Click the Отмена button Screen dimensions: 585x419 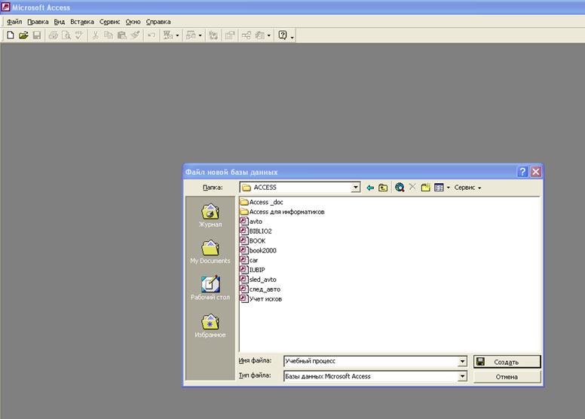point(507,377)
